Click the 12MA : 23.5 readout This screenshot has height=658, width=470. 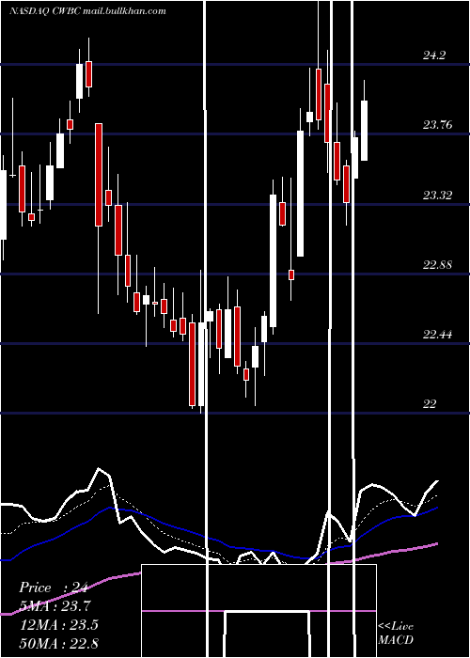tap(59, 625)
